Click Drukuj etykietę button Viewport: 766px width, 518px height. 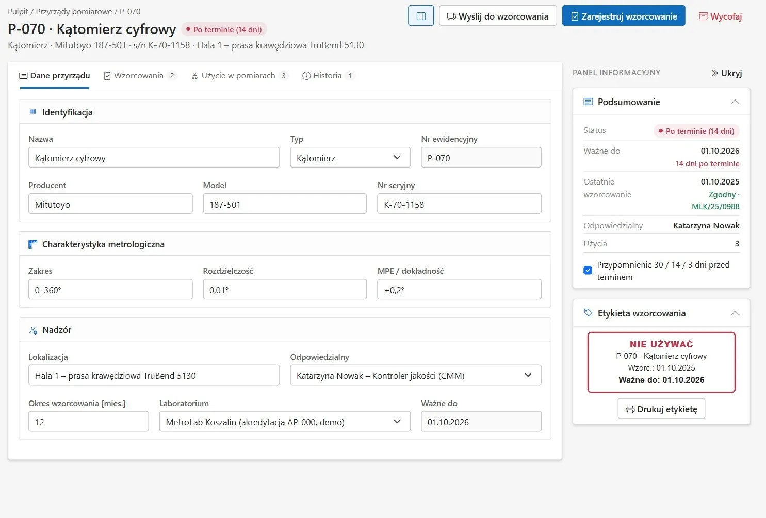click(x=661, y=409)
